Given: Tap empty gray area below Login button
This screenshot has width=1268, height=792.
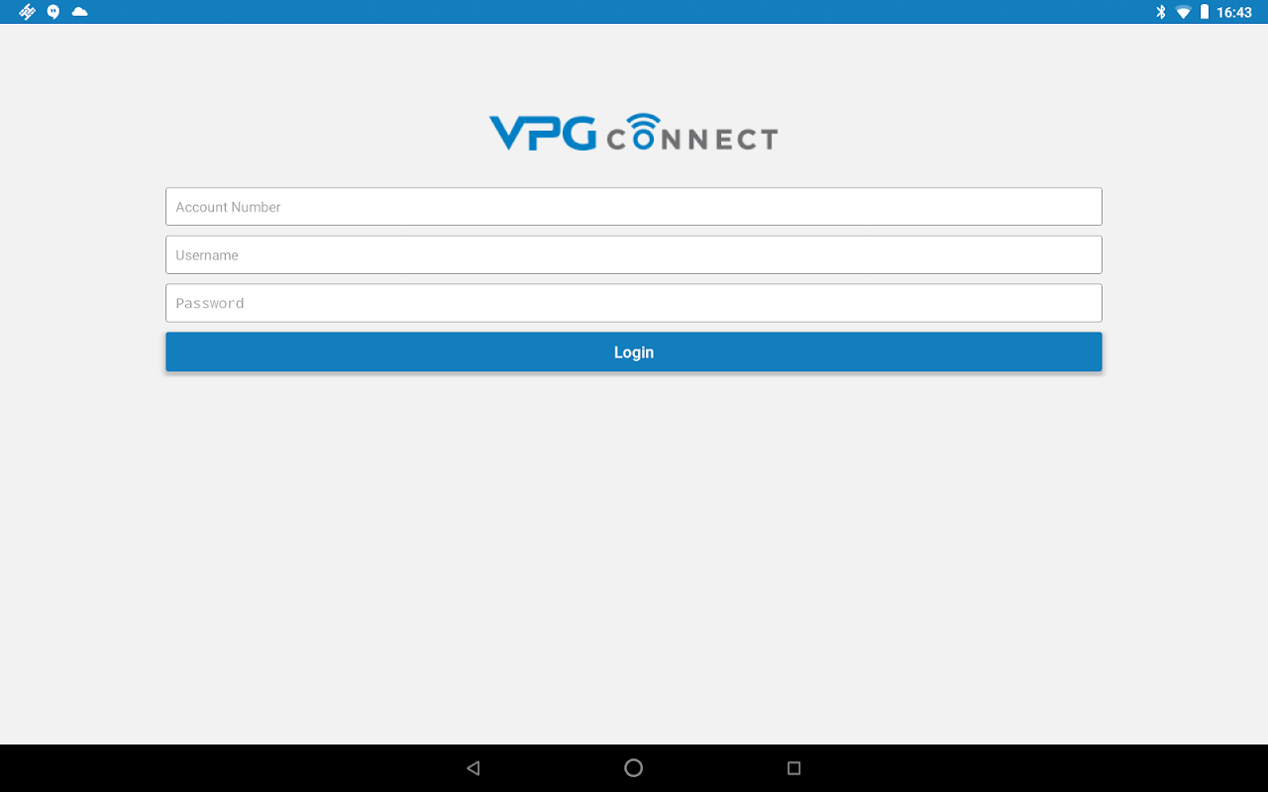Looking at the screenshot, I should (634, 554).
